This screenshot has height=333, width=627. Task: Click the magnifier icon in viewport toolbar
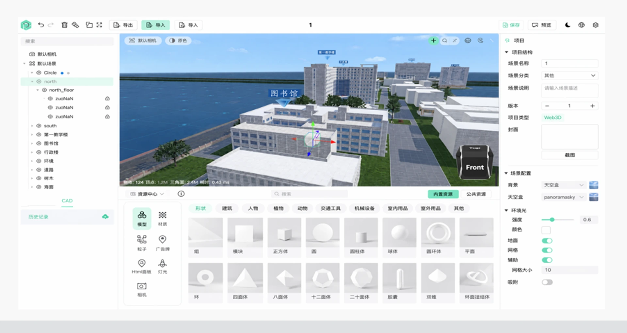click(x=444, y=40)
